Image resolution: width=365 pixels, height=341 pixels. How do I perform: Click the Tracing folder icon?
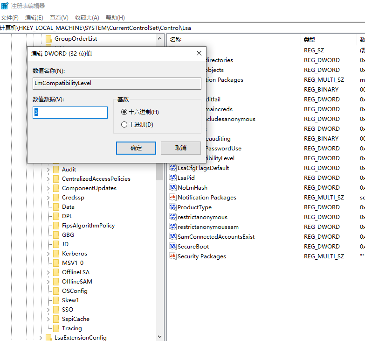pos(56,328)
